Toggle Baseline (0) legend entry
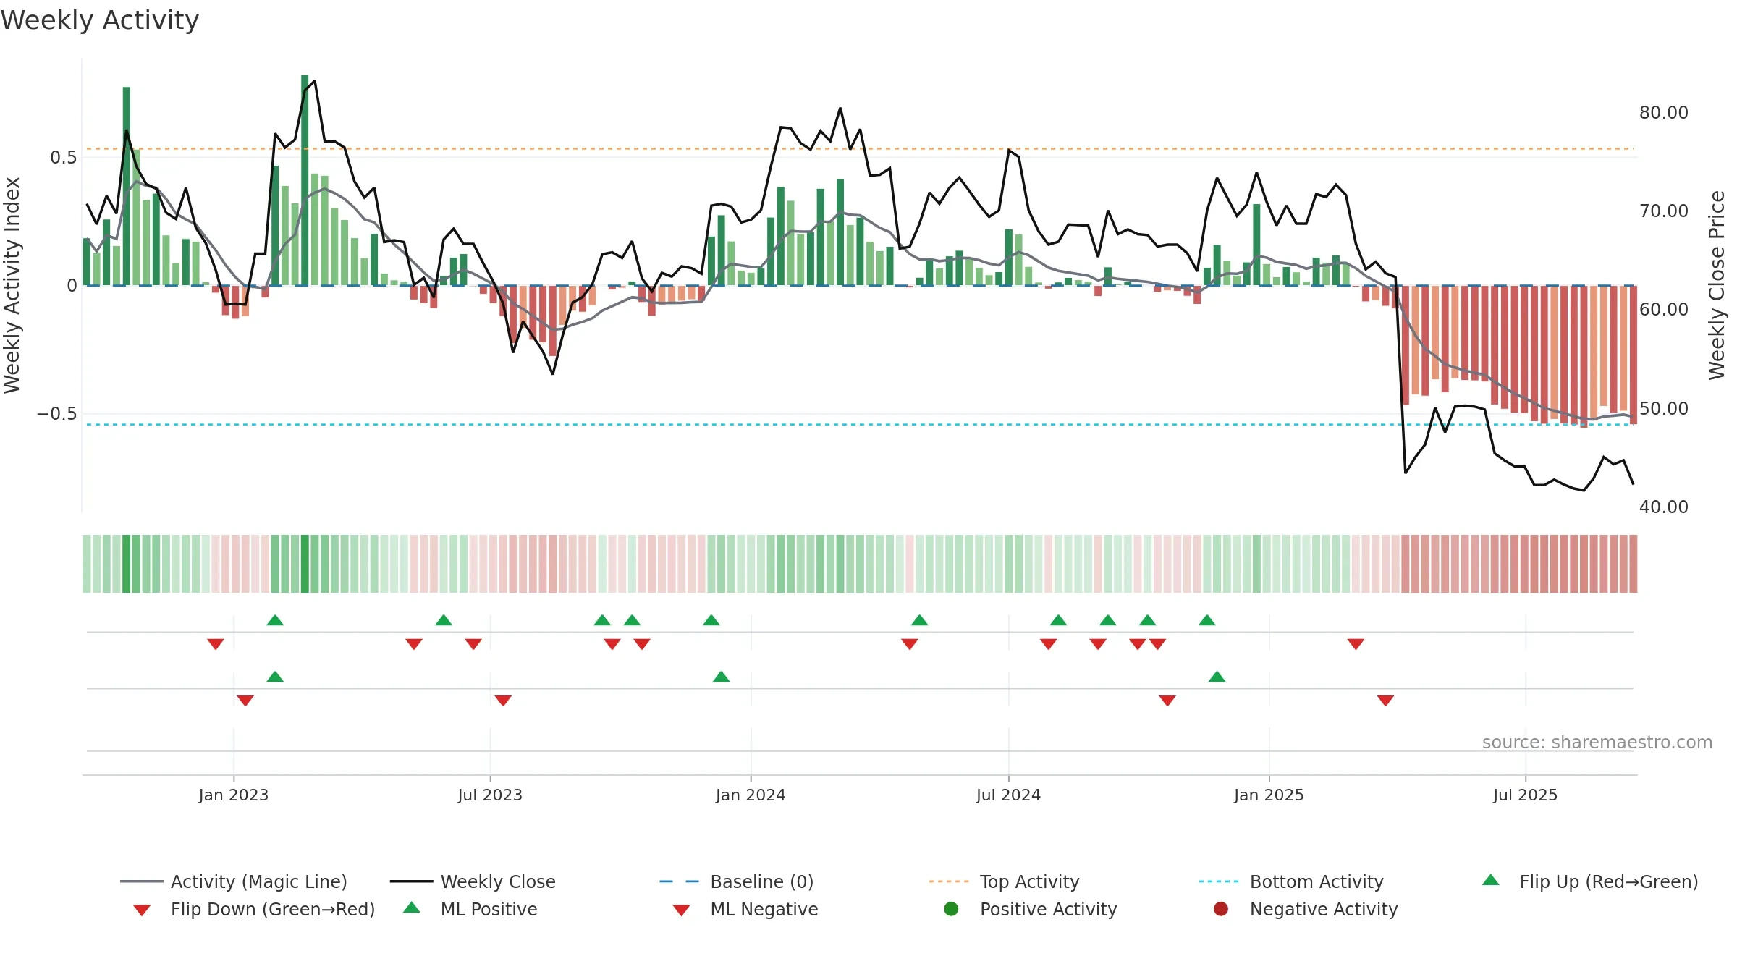Image resolution: width=1737 pixels, height=977 pixels. [737, 881]
